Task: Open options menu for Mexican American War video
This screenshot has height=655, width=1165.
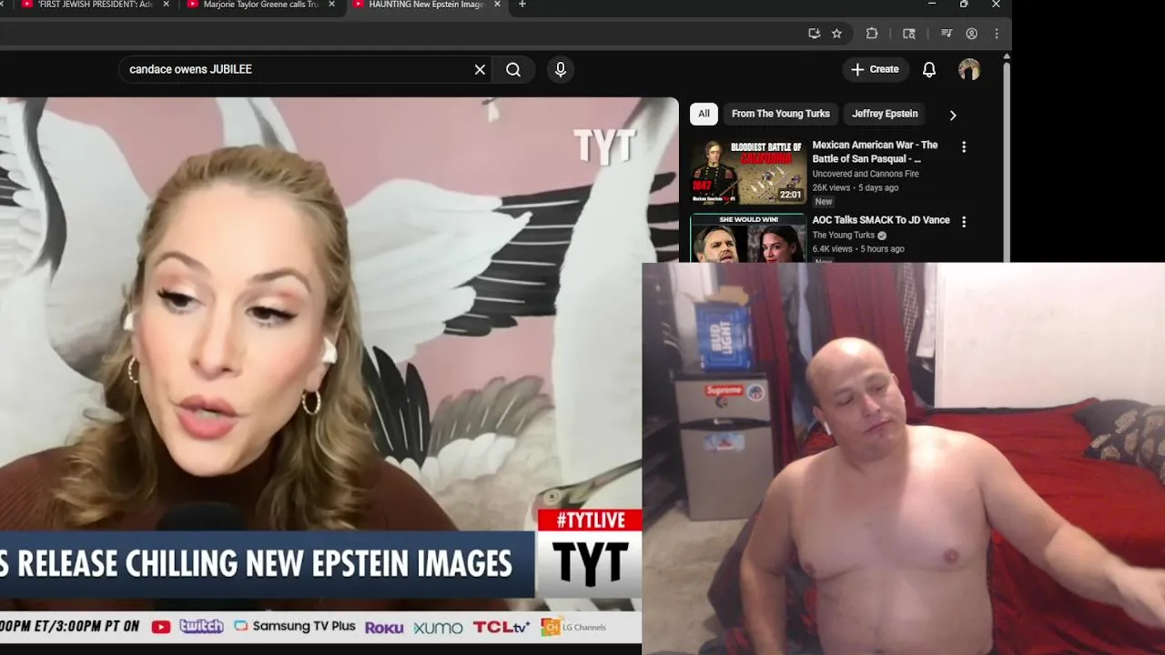Action: point(964,147)
